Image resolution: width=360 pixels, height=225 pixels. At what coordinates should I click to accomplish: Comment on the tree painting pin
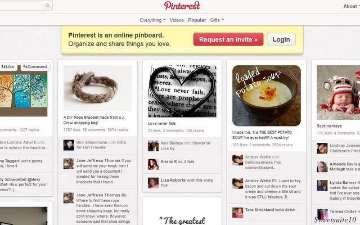click(x=35, y=66)
